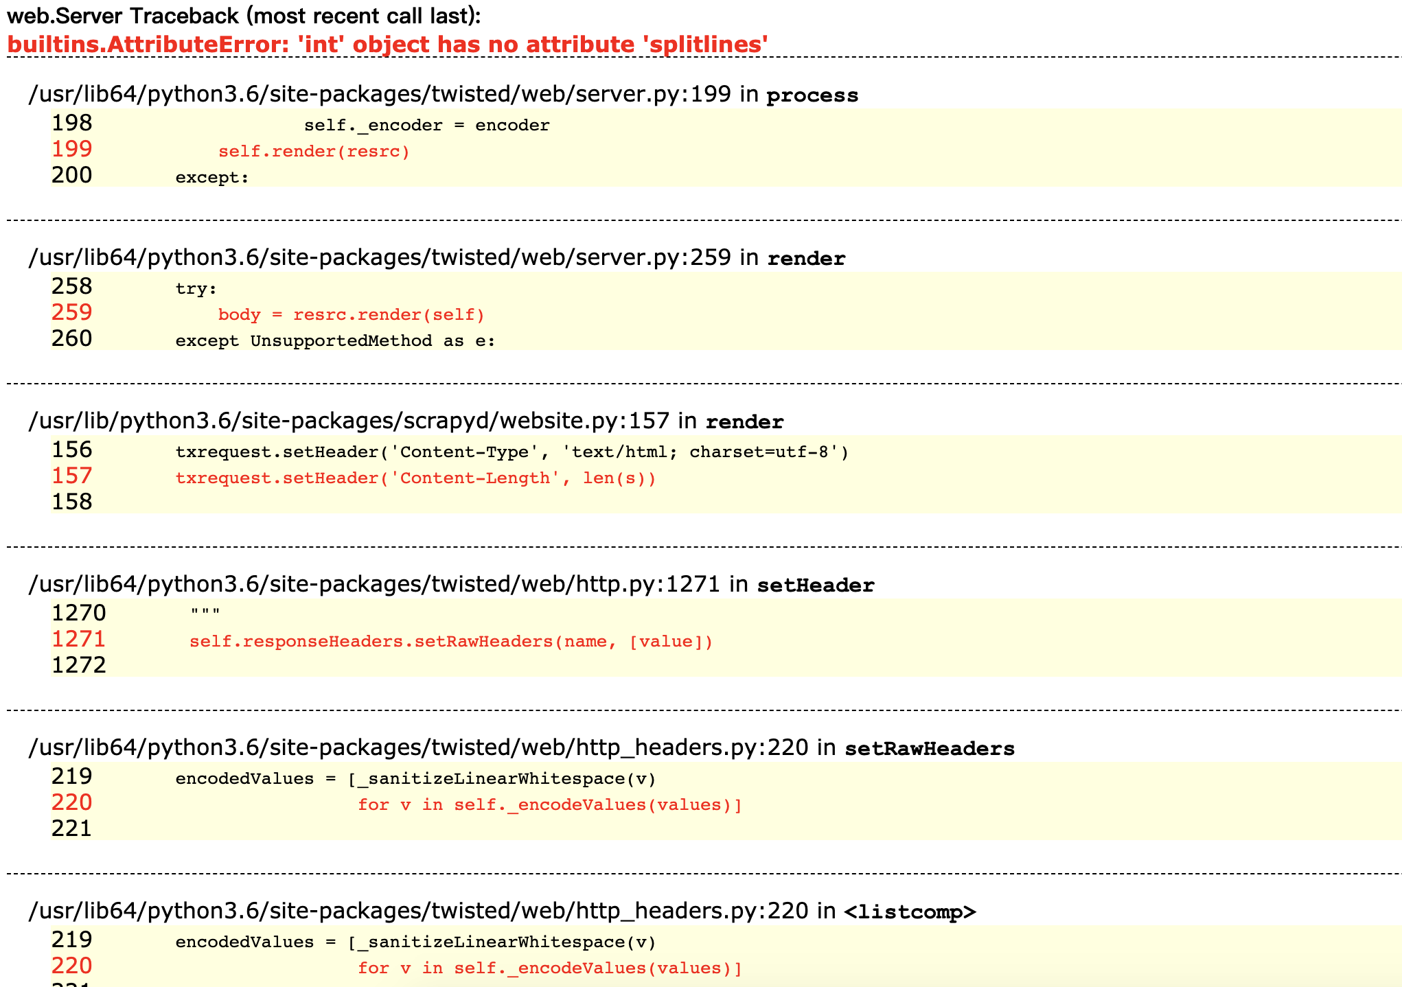Viewport: 1402px width, 987px height.
Task: Click 'self._encoder = encoder' code line
Action: coord(426,125)
